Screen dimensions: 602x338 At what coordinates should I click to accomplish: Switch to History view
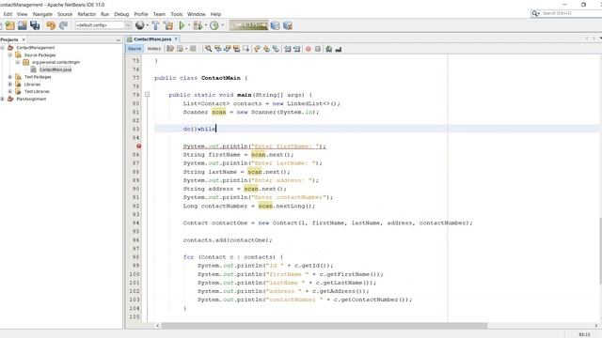[x=154, y=49]
